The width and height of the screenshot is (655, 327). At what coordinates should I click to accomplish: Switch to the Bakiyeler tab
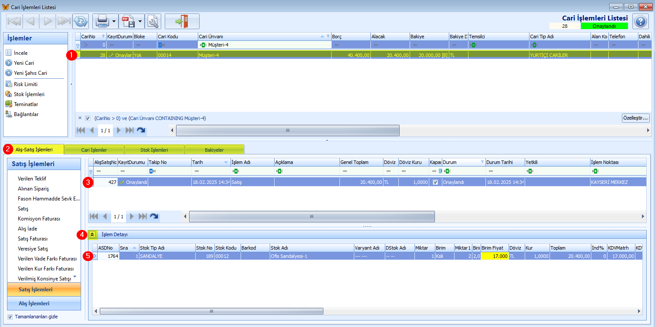214,150
